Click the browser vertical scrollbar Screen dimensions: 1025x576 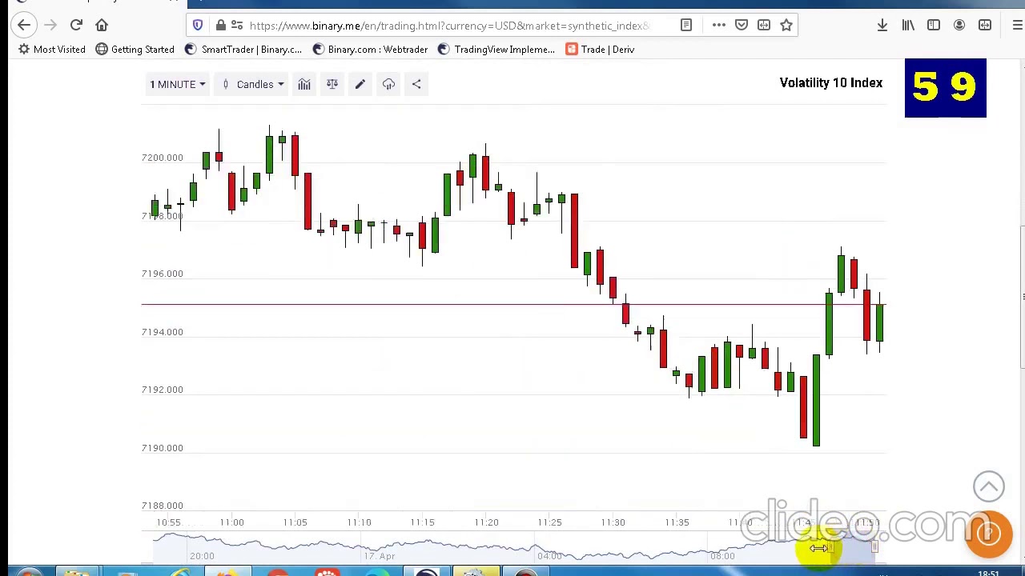tap(1021, 298)
